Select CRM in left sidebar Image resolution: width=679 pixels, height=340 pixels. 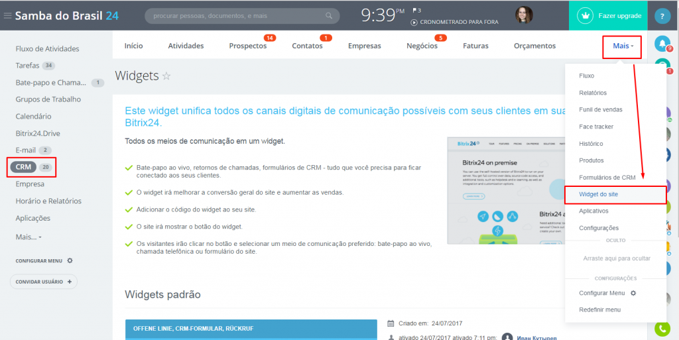pyautogui.click(x=23, y=167)
